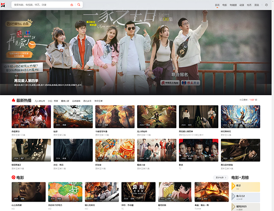Open the 师兄啊师兄 poster thumbnail

[x=241, y=117]
